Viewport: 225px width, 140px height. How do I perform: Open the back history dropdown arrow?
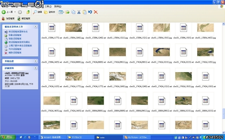pos(15,12)
